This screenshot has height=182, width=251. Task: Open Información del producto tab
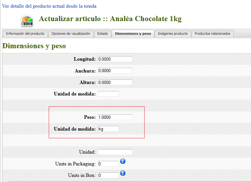[x=25, y=34]
